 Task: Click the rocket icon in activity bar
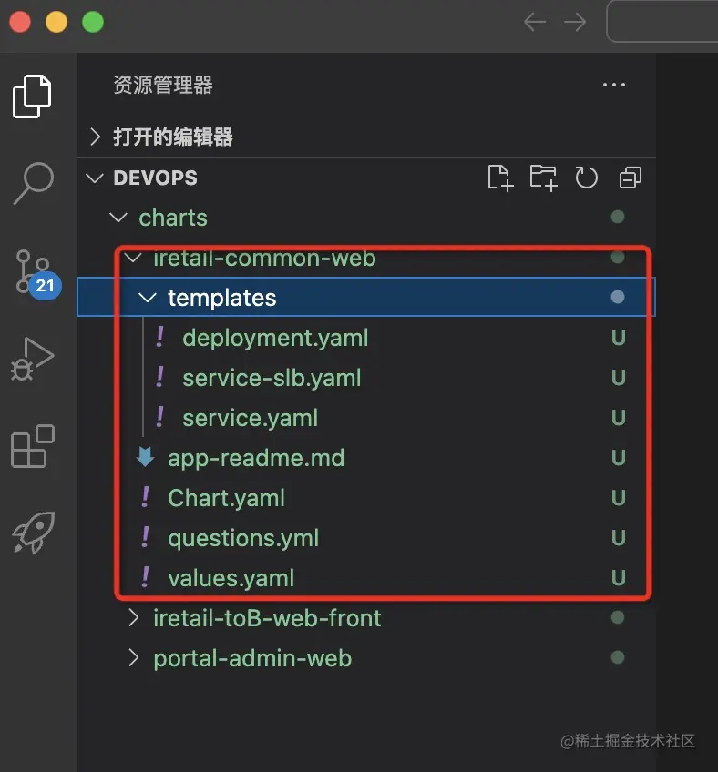[x=34, y=533]
